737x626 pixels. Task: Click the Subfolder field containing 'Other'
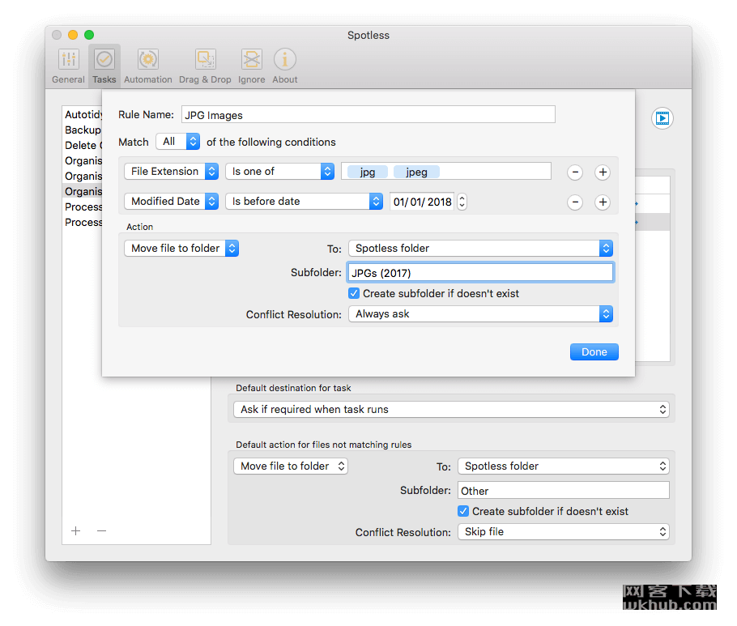[564, 491]
